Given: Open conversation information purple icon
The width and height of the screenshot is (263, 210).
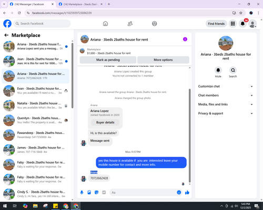Looking at the screenshot, I should pyautogui.click(x=185, y=39).
